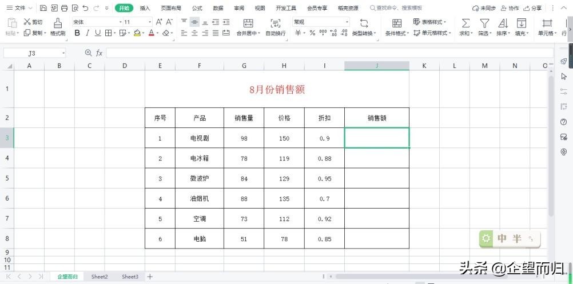Click the Share (分享) button

(x=532, y=7)
